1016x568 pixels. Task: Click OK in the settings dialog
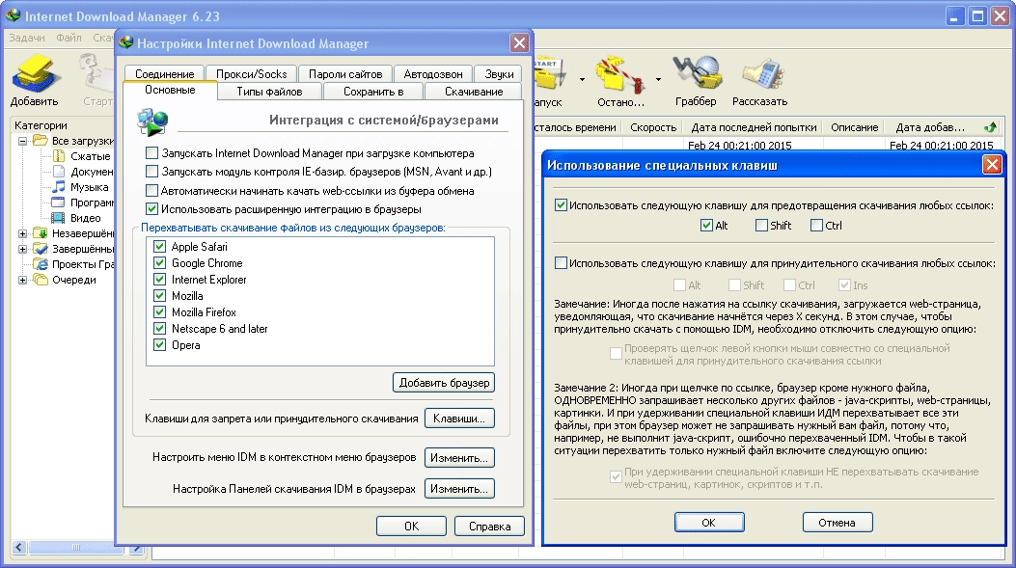pyautogui.click(x=411, y=526)
